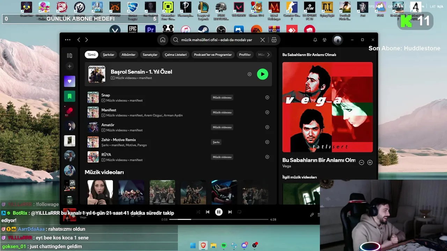The height and width of the screenshot is (251, 447).
Task: Open Rocket League desktop shortcut
Action: [132, 11]
